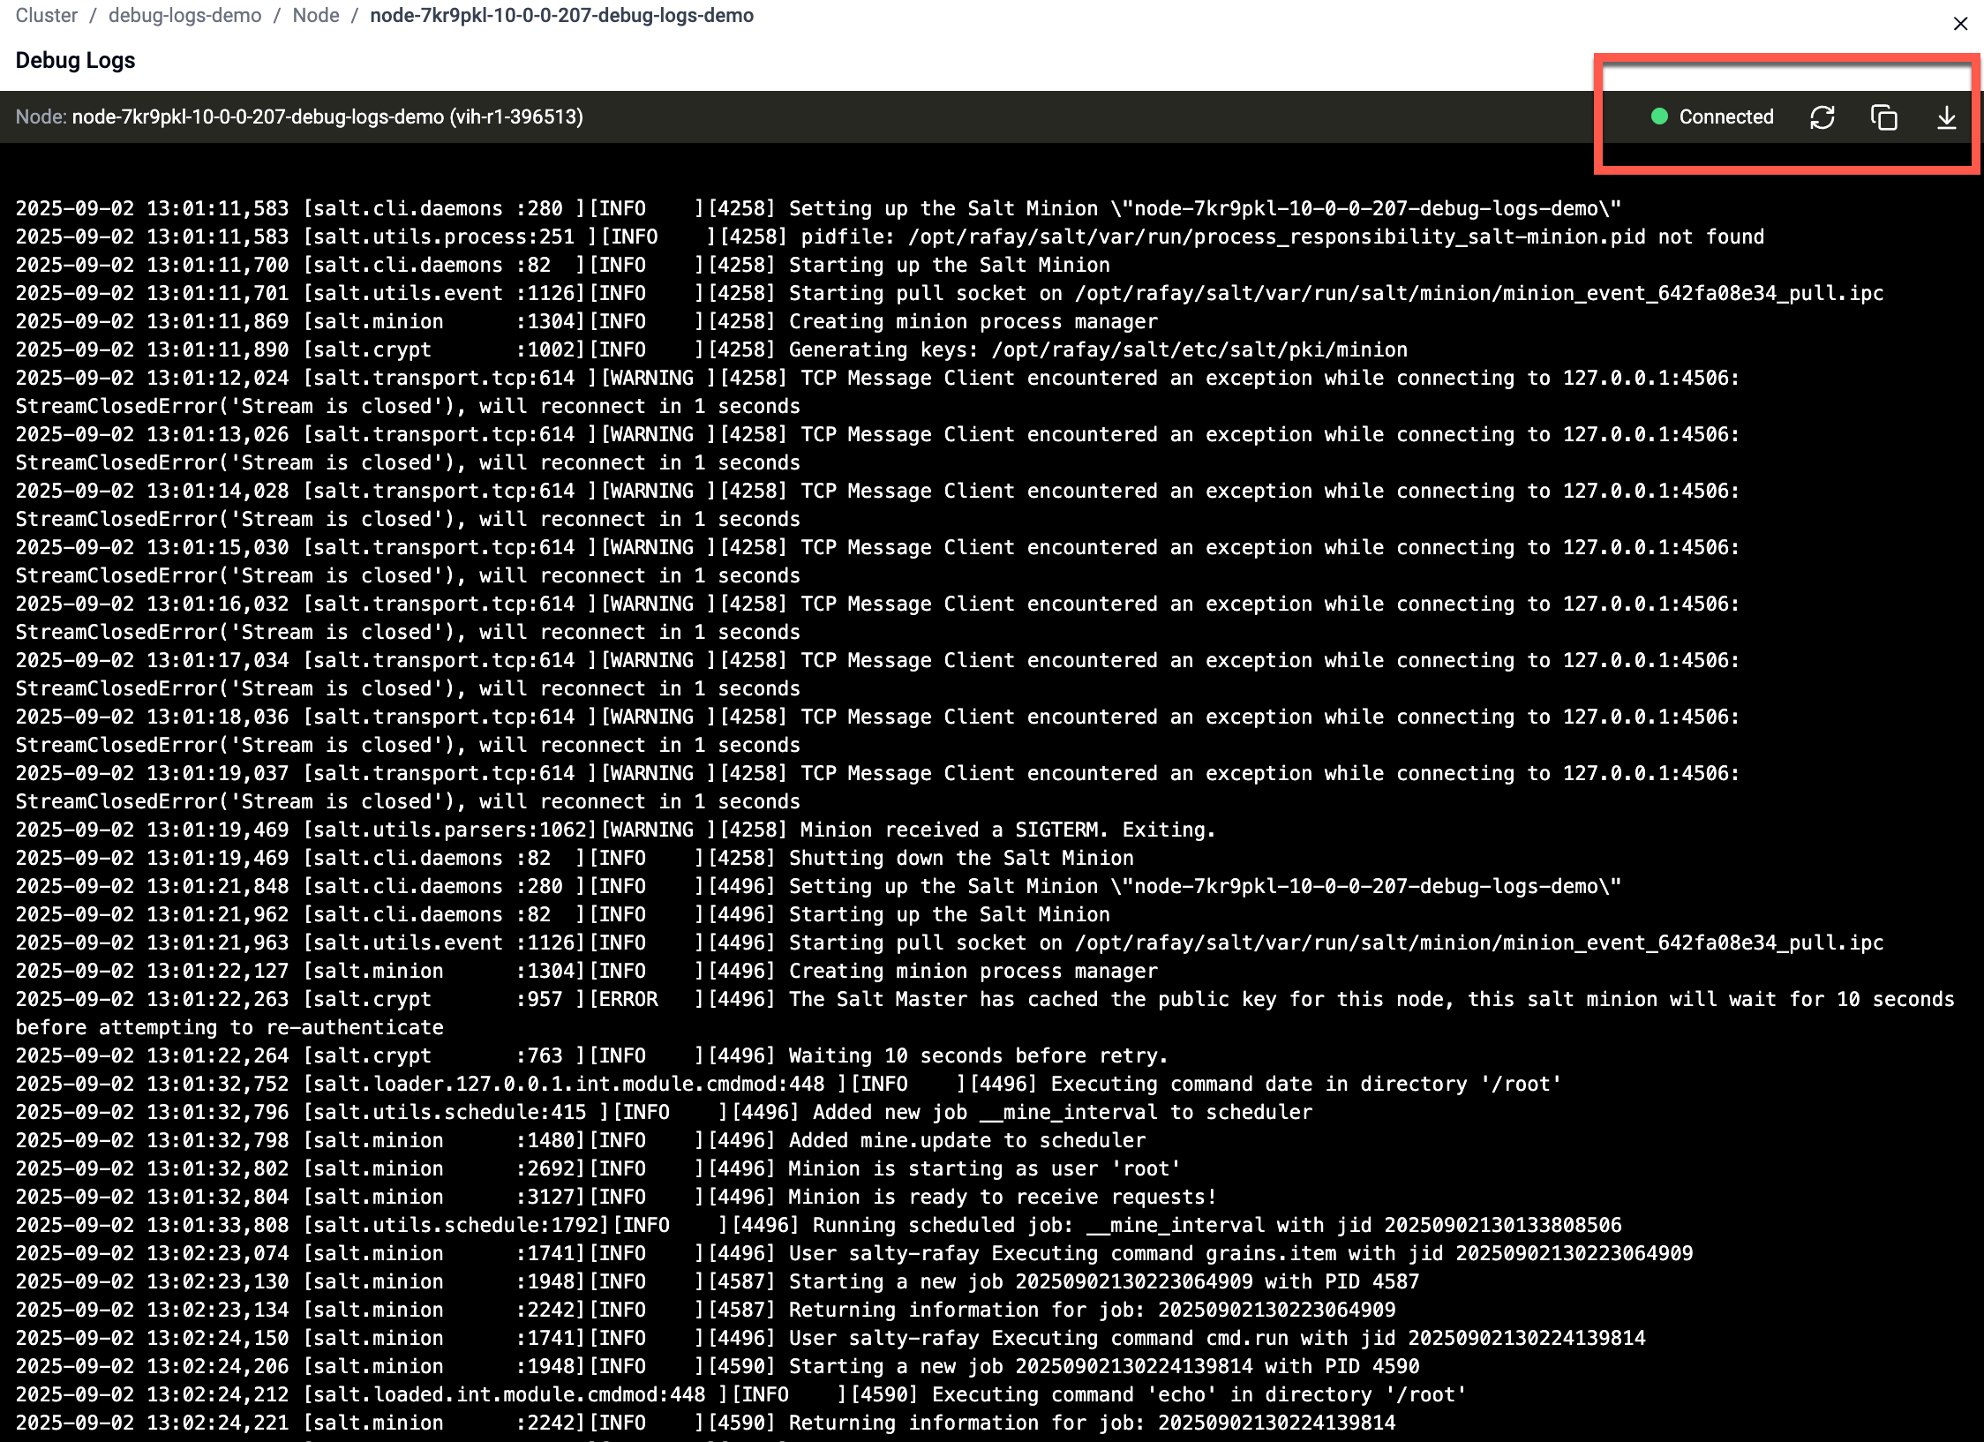Click the 13:01:19,037 TCP Message Client warning line
1984x1442 pixels.
[x=878, y=787]
